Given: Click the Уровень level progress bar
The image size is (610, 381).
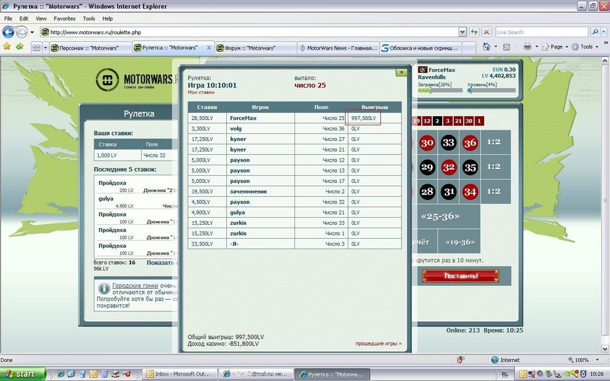Looking at the screenshot, I should click(491, 90).
